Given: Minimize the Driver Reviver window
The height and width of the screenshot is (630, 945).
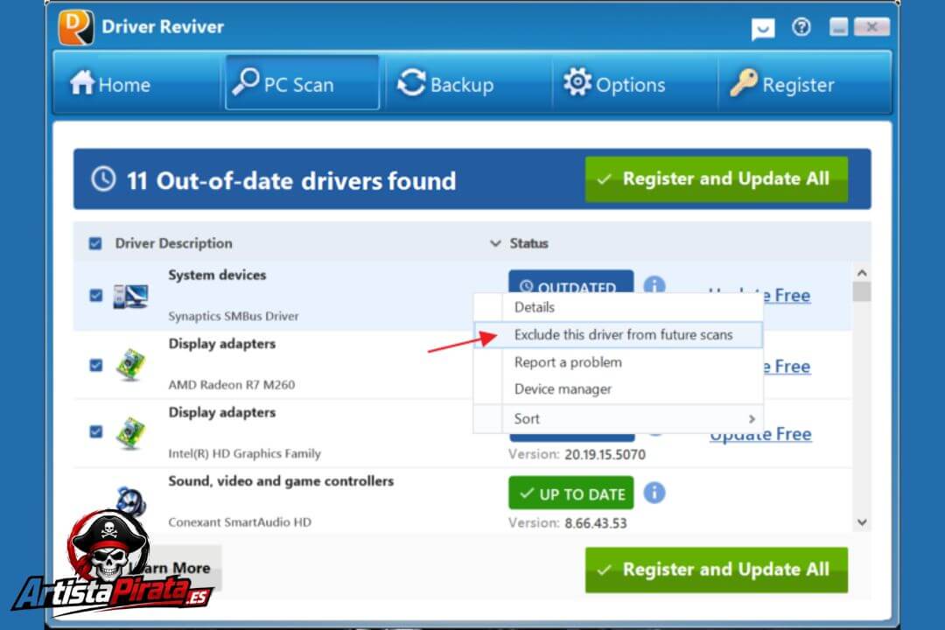Looking at the screenshot, I should 839,27.
